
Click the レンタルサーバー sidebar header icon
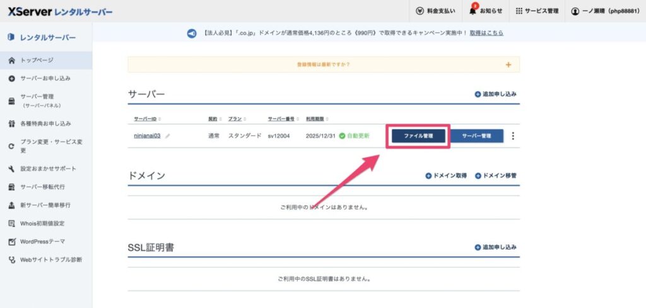pos(11,37)
